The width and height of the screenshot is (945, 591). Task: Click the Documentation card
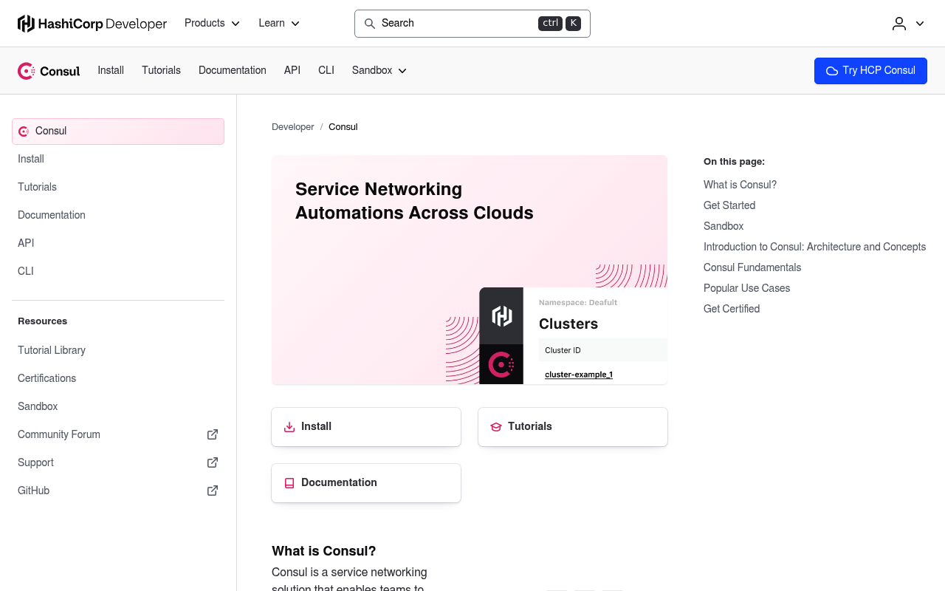point(366,483)
